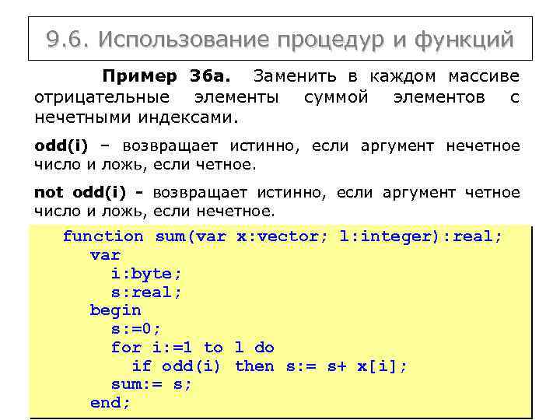Click the 'var' keyword line in code
The image size is (560, 420).
tap(105, 255)
